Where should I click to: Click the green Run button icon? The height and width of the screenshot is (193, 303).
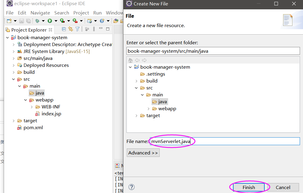(50, 21)
